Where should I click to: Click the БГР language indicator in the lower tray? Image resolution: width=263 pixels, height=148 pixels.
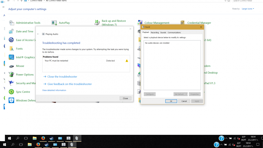(239, 143)
